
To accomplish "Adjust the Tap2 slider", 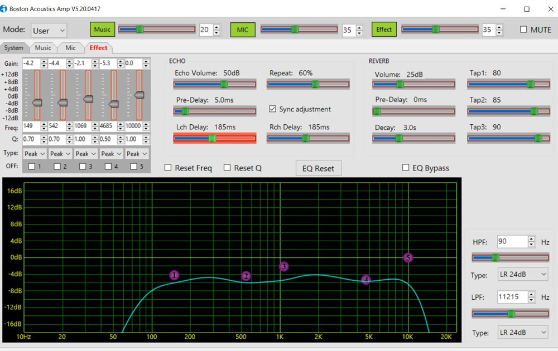I will point(508,111).
